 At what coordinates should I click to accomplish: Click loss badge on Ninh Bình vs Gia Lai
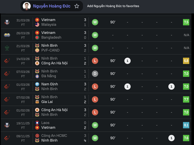(95, 99)
